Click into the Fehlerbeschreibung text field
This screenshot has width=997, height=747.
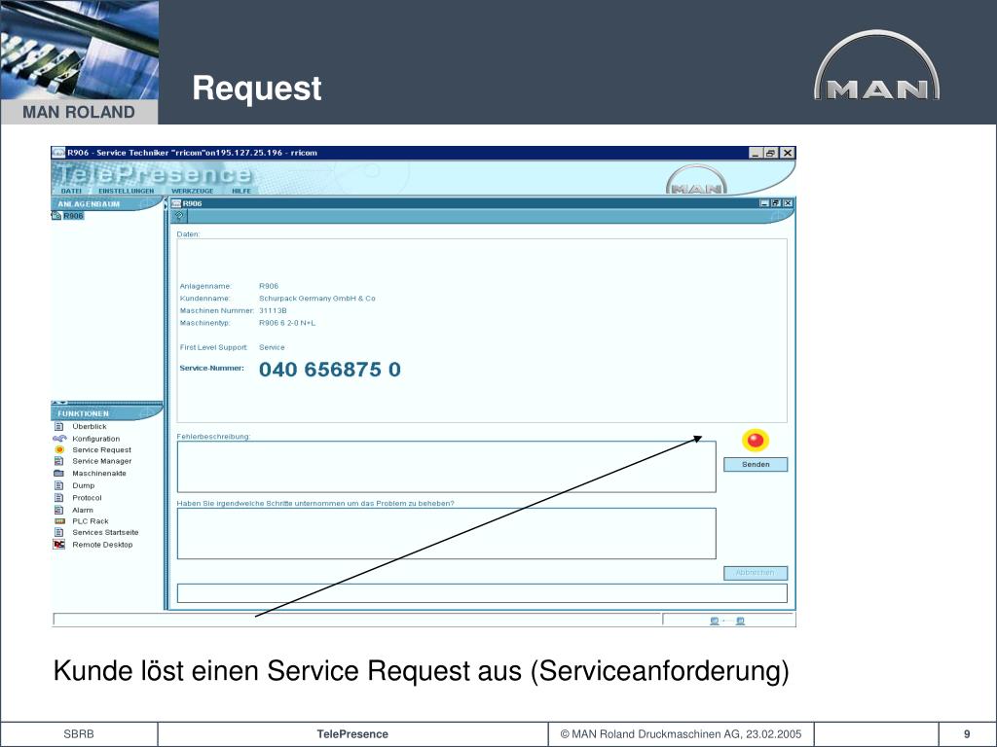pyautogui.click(x=446, y=466)
